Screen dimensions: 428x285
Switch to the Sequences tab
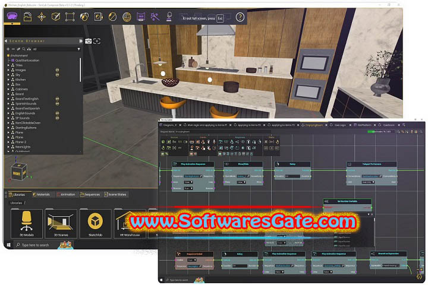pyautogui.click(x=90, y=195)
